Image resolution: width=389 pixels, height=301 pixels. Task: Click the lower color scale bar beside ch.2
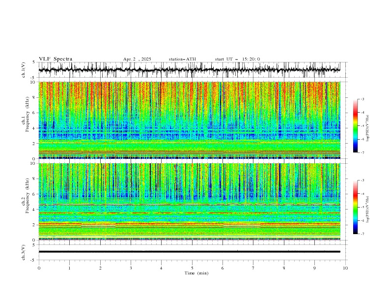[355, 207]
